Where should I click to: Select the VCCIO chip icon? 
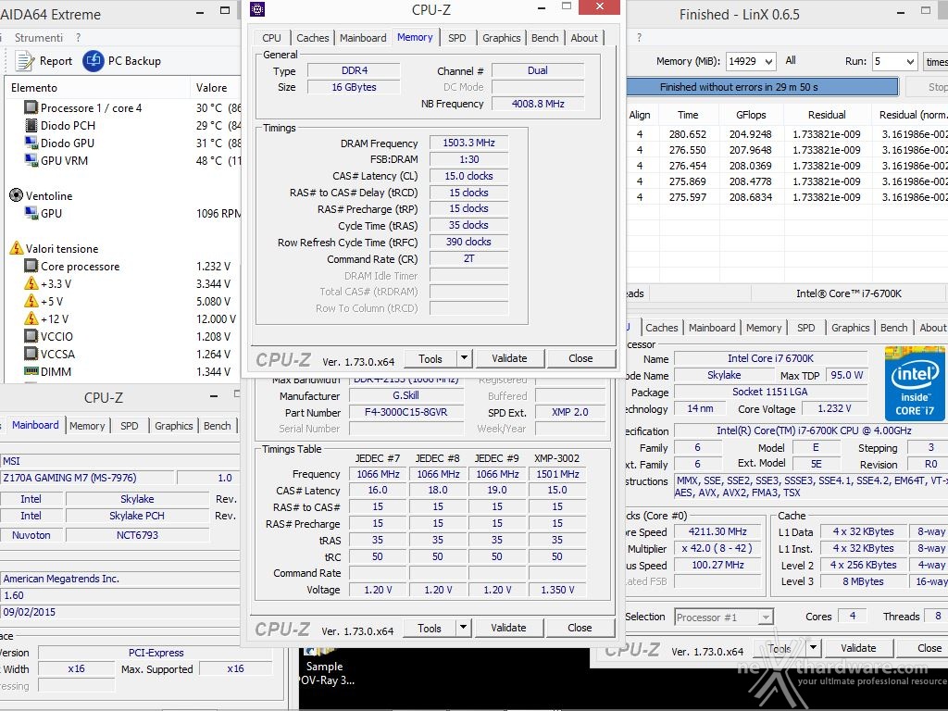(31, 336)
